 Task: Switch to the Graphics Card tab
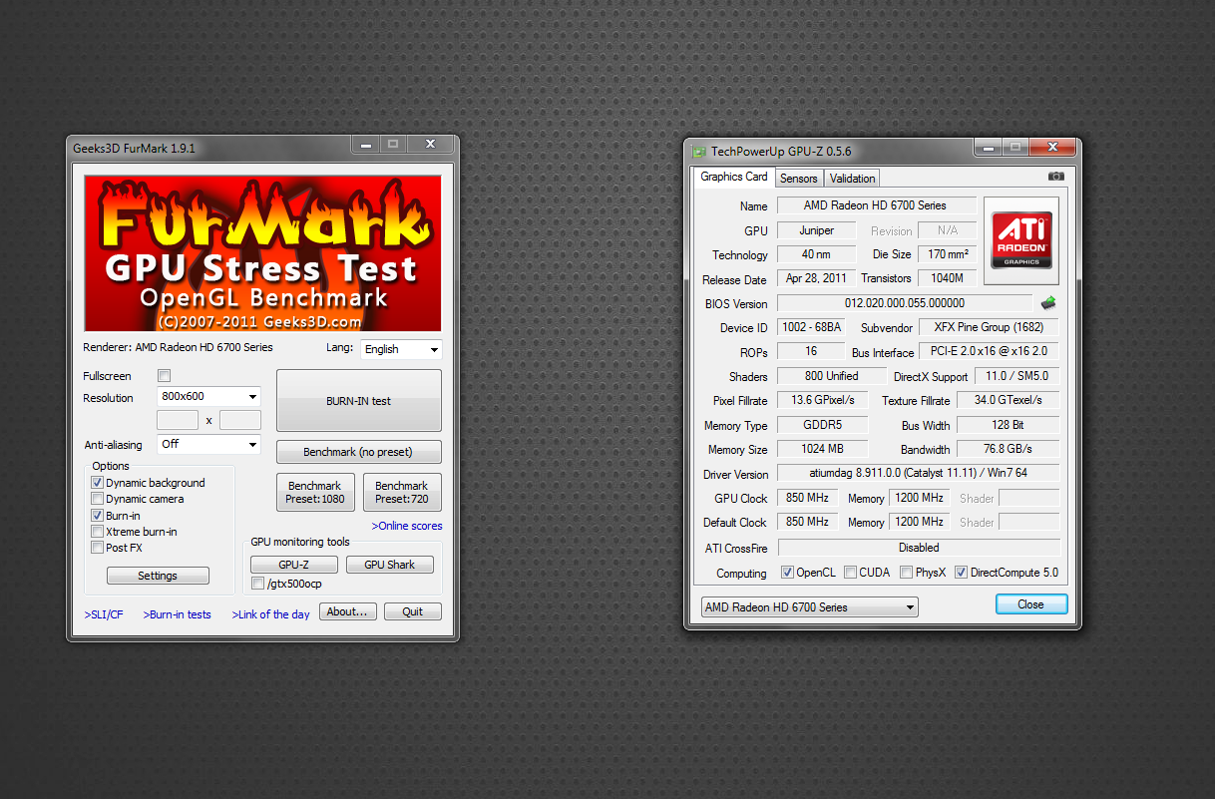[734, 178]
